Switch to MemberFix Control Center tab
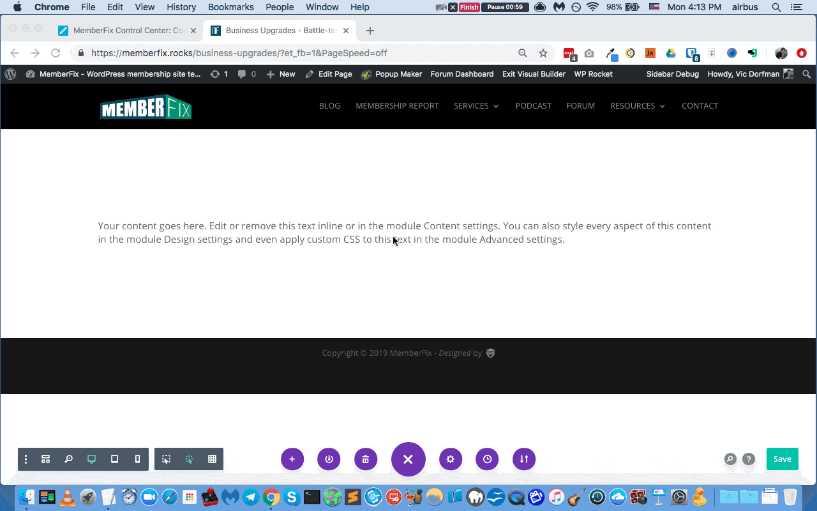 click(x=128, y=31)
